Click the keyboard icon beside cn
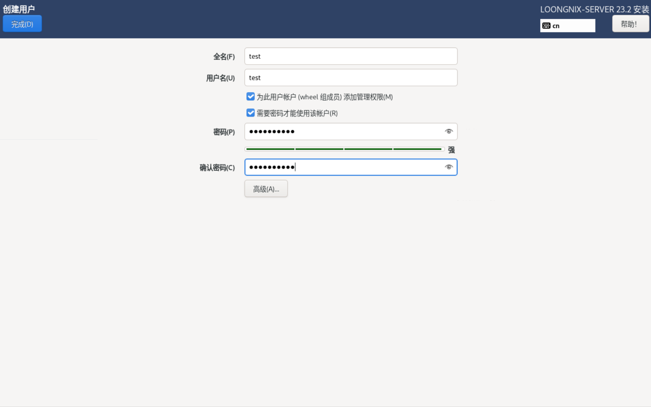 click(x=546, y=26)
